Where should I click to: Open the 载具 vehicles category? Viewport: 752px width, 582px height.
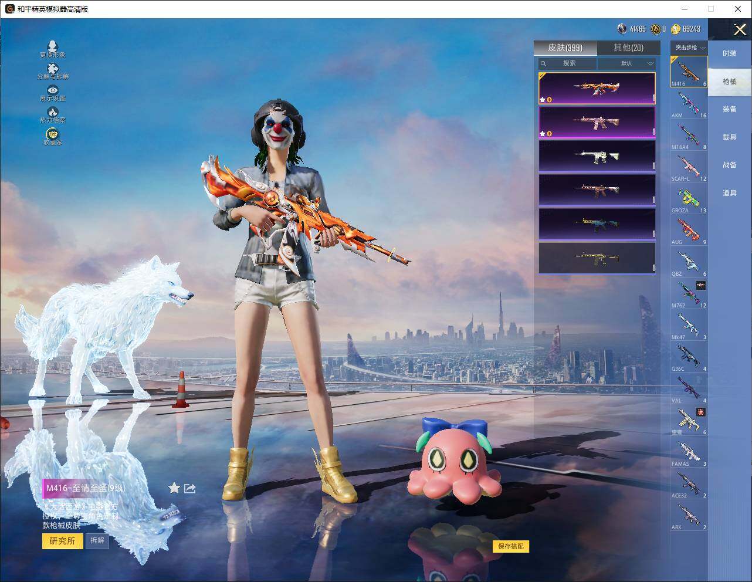click(730, 137)
